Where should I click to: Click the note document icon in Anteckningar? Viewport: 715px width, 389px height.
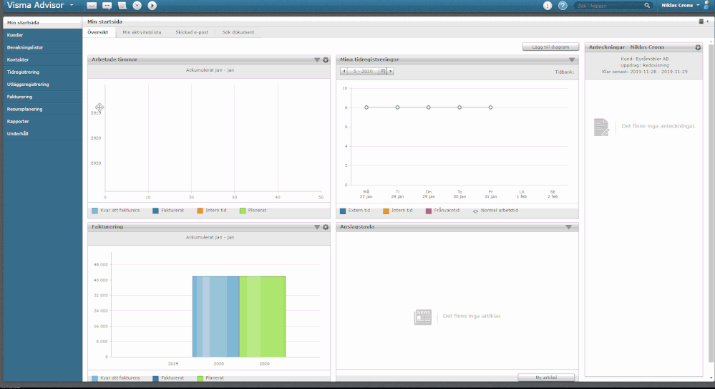tap(601, 127)
